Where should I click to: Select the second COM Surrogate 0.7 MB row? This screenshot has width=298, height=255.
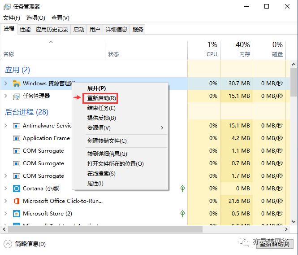tap(145, 163)
